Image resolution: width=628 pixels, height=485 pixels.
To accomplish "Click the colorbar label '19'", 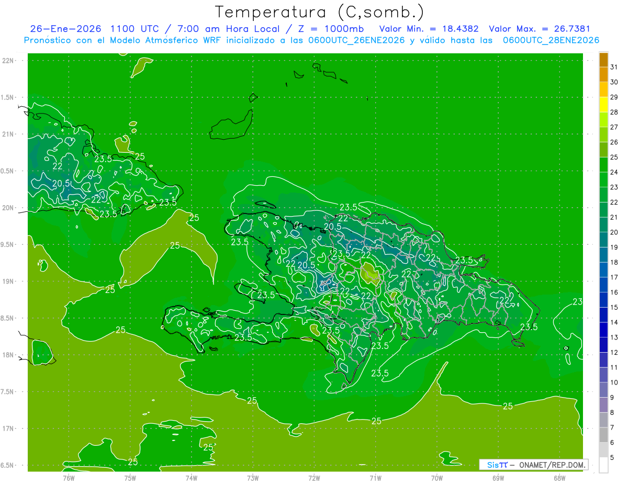I will coord(614,247).
